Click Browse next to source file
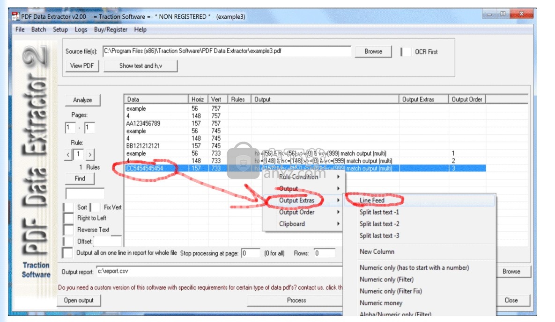The width and height of the screenshot is (555, 322). [x=373, y=51]
